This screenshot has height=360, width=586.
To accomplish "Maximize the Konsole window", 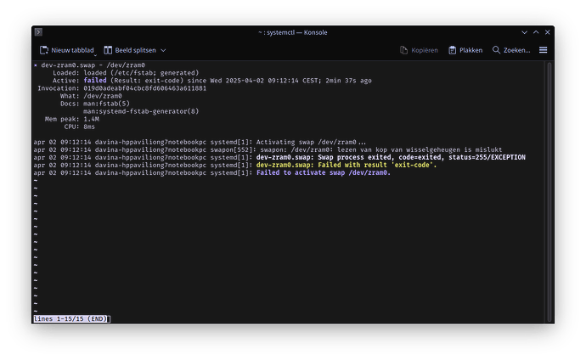I will pos(536,32).
